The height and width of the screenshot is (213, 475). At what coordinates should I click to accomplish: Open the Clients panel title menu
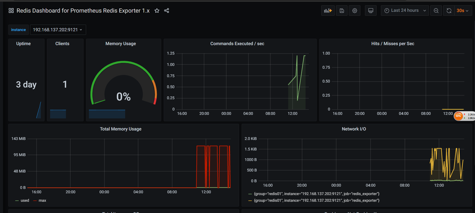pyautogui.click(x=62, y=44)
